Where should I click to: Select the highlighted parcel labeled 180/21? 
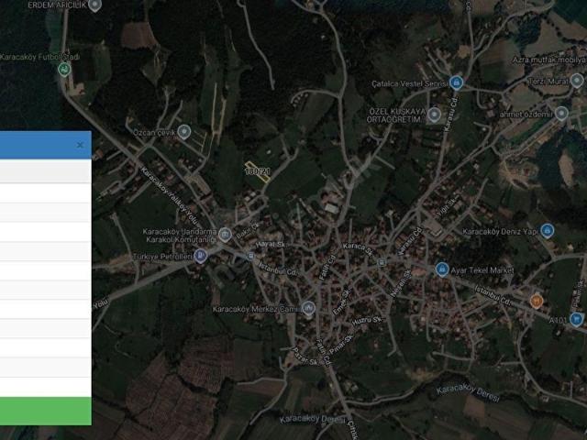(258, 172)
